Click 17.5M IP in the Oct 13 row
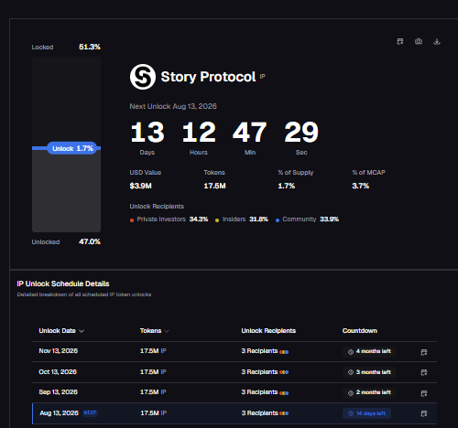The image size is (458, 428). coord(153,372)
